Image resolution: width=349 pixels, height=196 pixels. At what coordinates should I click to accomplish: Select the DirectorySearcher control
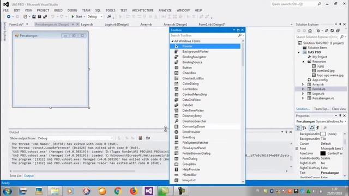click(205, 121)
